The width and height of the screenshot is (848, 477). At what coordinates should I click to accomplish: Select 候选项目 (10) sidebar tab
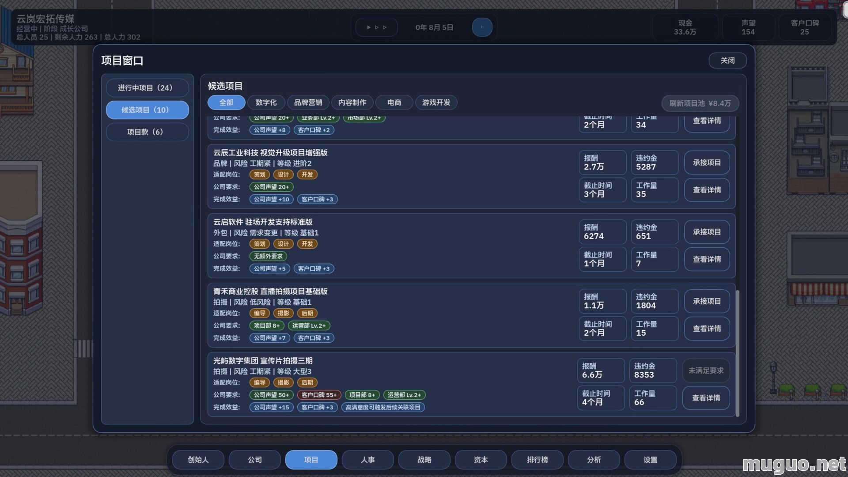(x=147, y=110)
